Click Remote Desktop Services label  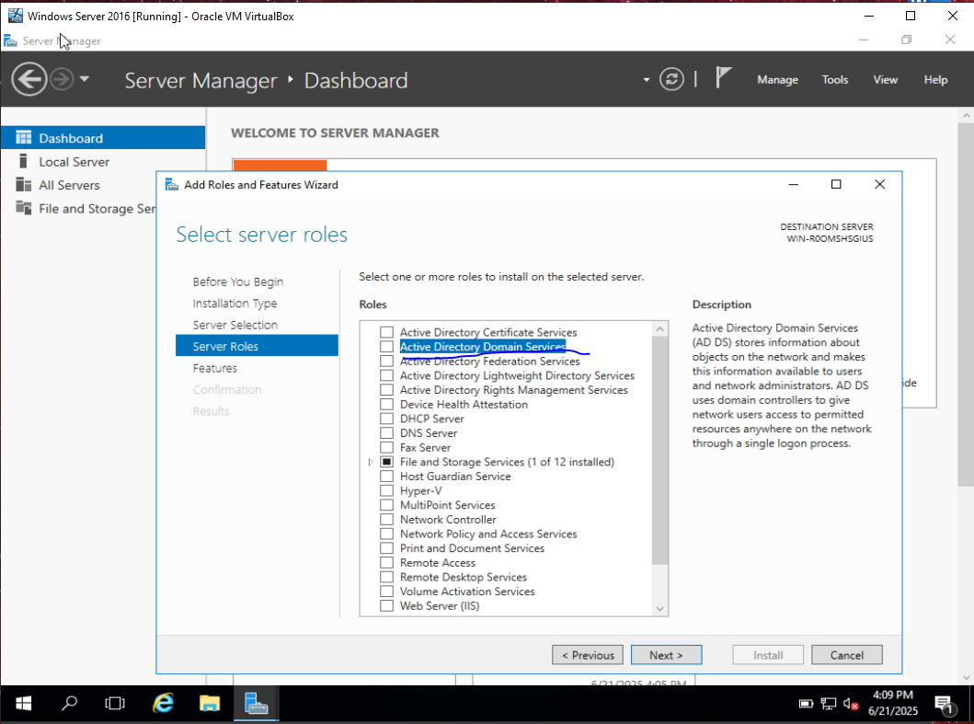point(464,577)
